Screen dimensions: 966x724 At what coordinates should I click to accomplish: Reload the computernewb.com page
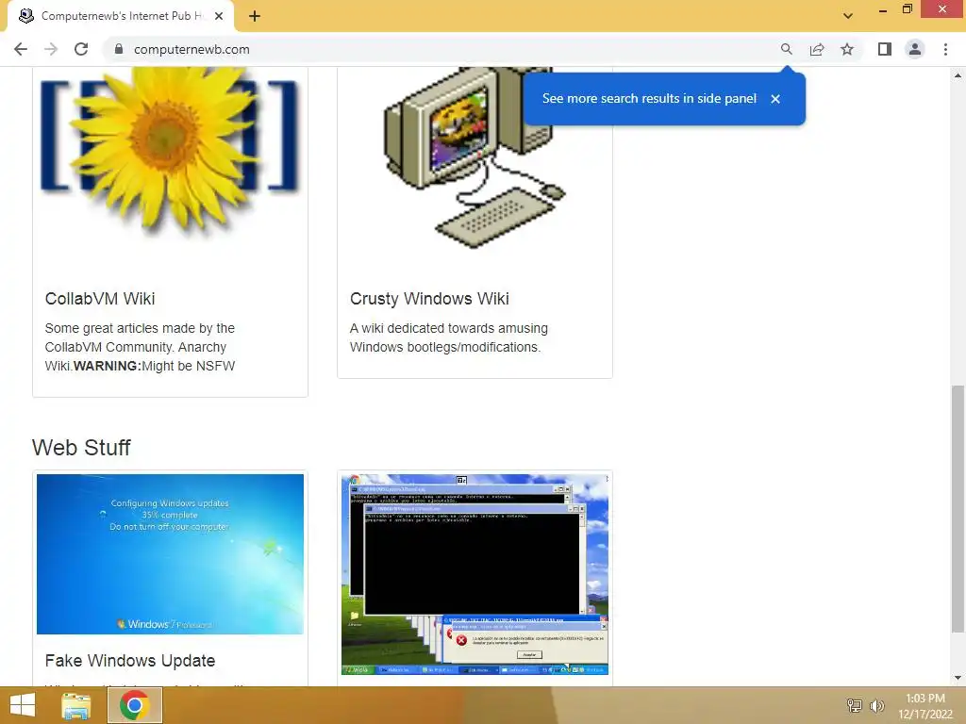81,49
